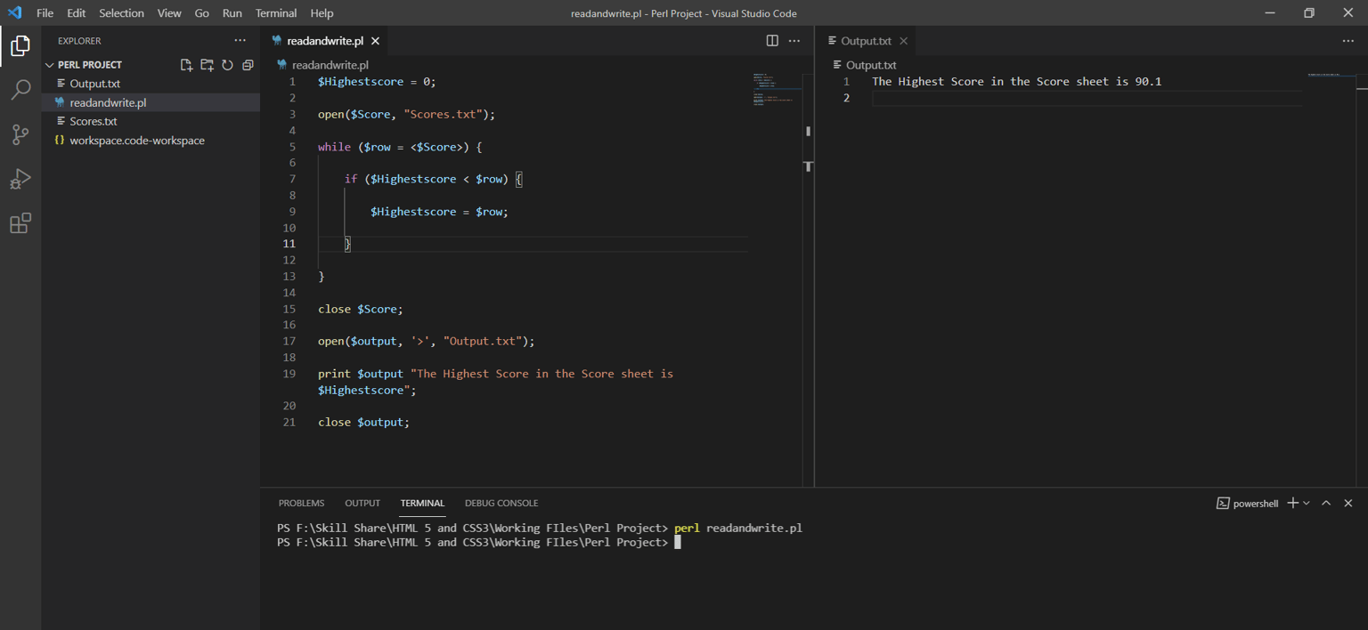The width and height of the screenshot is (1368, 630).
Task: Show the Debug Console panel tab
Action: point(501,503)
